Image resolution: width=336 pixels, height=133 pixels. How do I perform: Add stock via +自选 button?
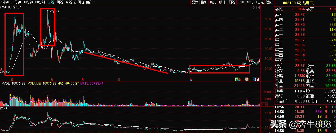pos(260,2)
